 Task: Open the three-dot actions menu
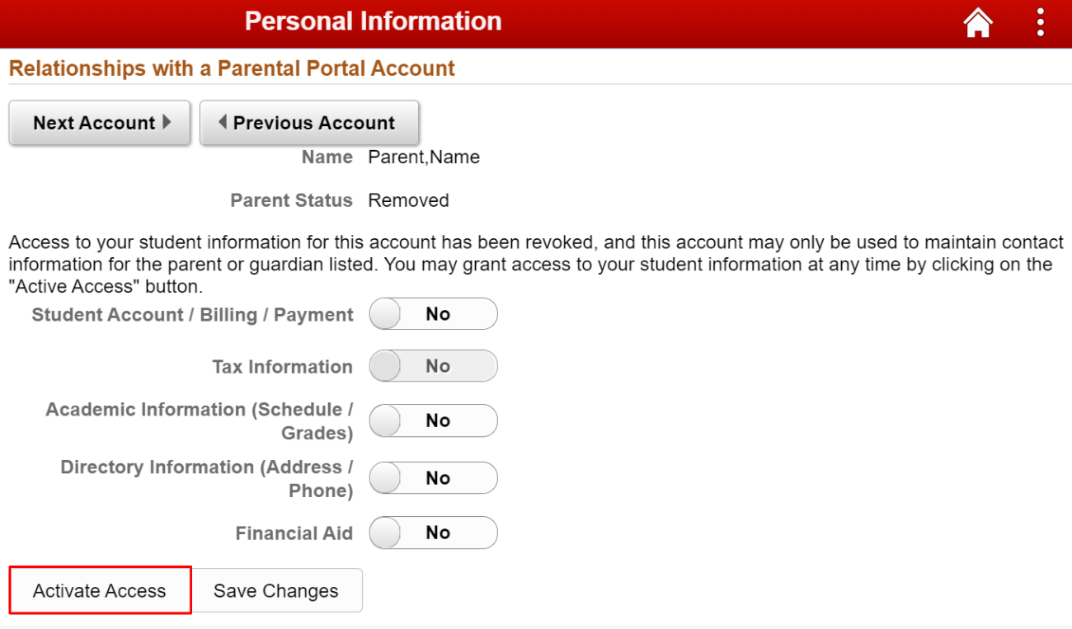(x=1041, y=23)
